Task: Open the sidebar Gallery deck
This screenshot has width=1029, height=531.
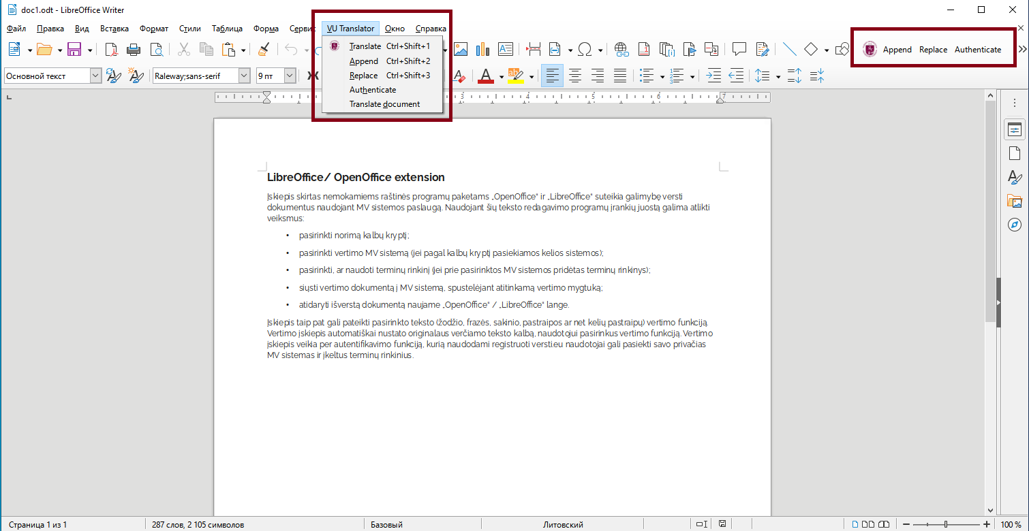Action: pos(1015,201)
